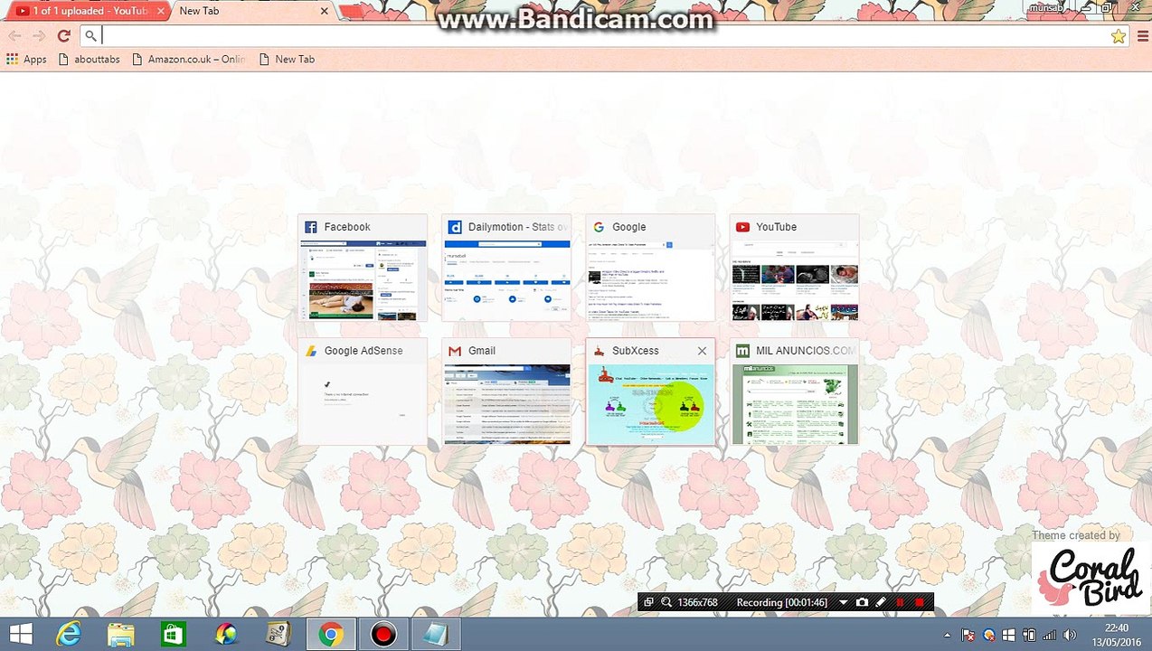Click the YouTube favicon on its tile
Viewport: 1152px width, 651px height.
(742, 227)
